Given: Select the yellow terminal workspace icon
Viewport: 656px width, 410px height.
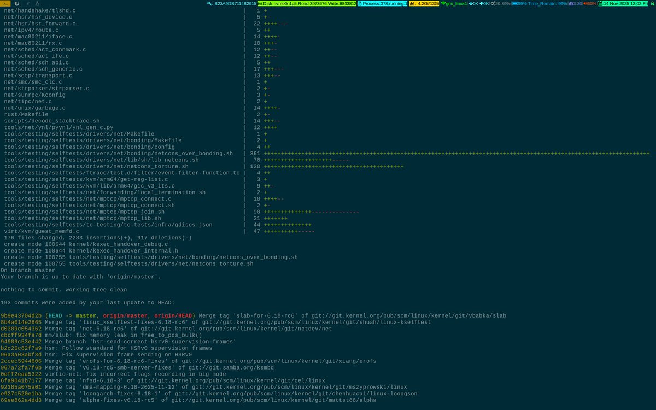Looking at the screenshot, I should (5, 4).
